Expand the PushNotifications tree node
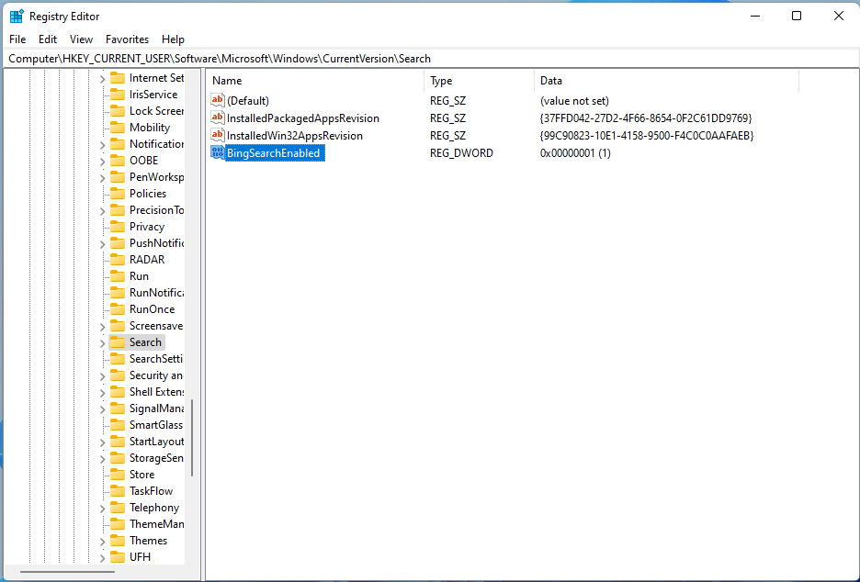The height and width of the screenshot is (582, 860). point(103,242)
